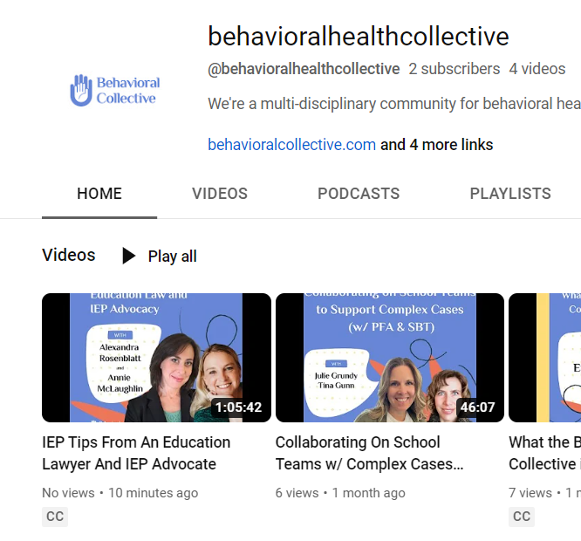Click the Behavioral Collective channel logo
The image size is (581, 541).
(115, 91)
